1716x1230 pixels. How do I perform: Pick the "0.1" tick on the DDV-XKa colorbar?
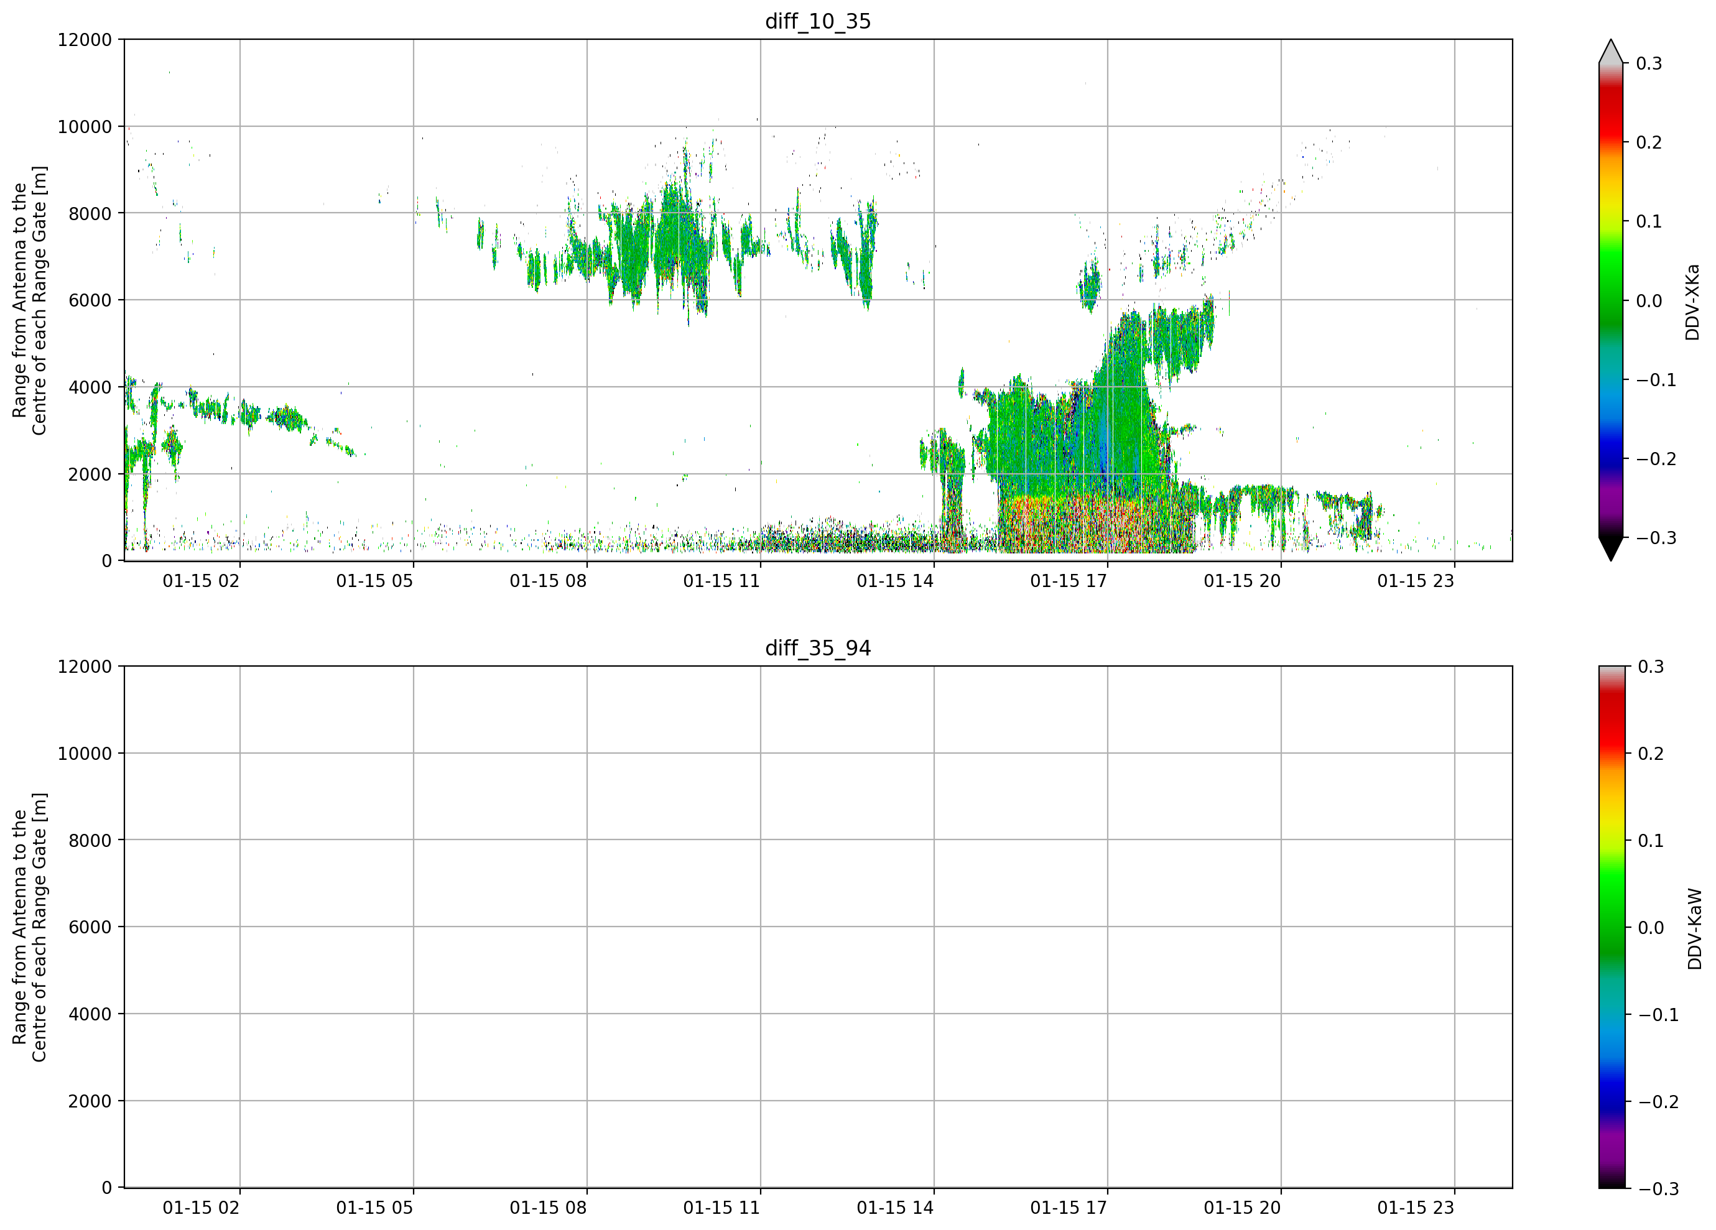1649,221
